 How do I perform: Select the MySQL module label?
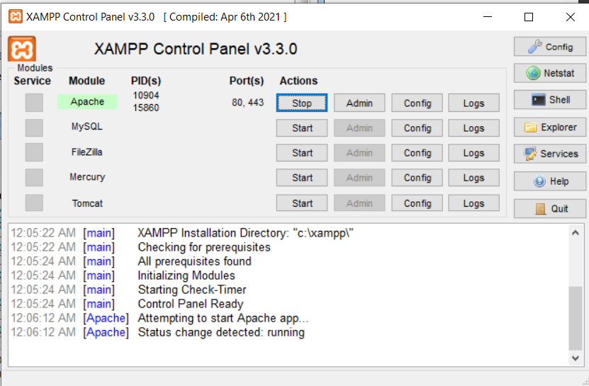pos(86,127)
